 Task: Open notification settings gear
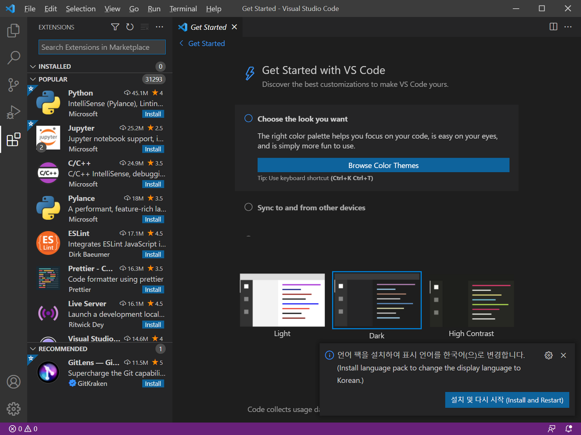tap(548, 355)
